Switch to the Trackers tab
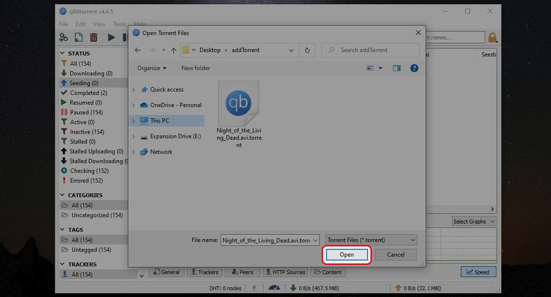The width and height of the screenshot is (551, 297). click(x=204, y=272)
